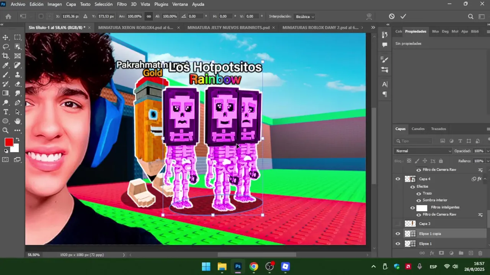The height and width of the screenshot is (275, 490).
Task: Open the layer filter Tipo dropdown
Action: [x=414, y=141]
